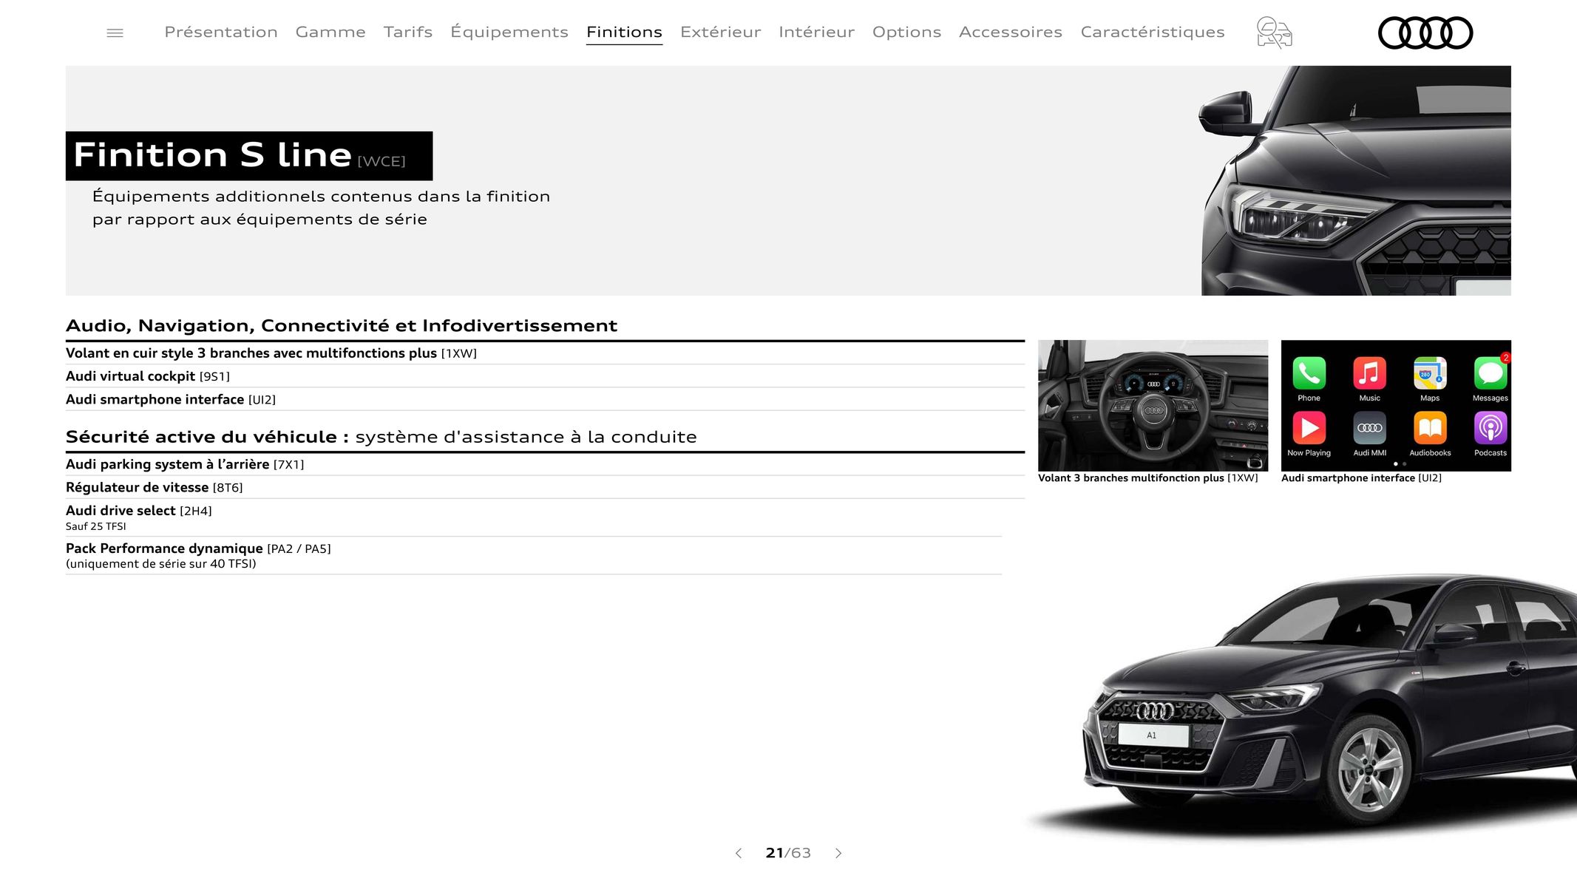Image resolution: width=1577 pixels, height=887 pixels.
Task: Click the CarPlay screen thumbnail image
Action: 1396,405
